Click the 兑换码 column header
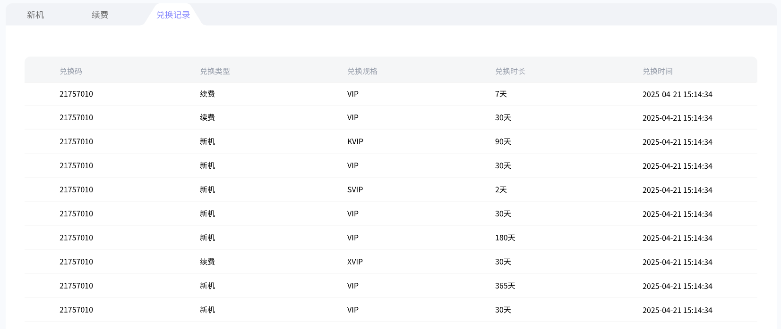 point(71,71)
